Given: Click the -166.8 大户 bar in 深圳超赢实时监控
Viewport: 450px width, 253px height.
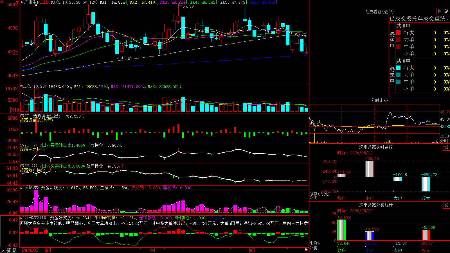Looking at the screenshot, I should (x=398, y=179).
